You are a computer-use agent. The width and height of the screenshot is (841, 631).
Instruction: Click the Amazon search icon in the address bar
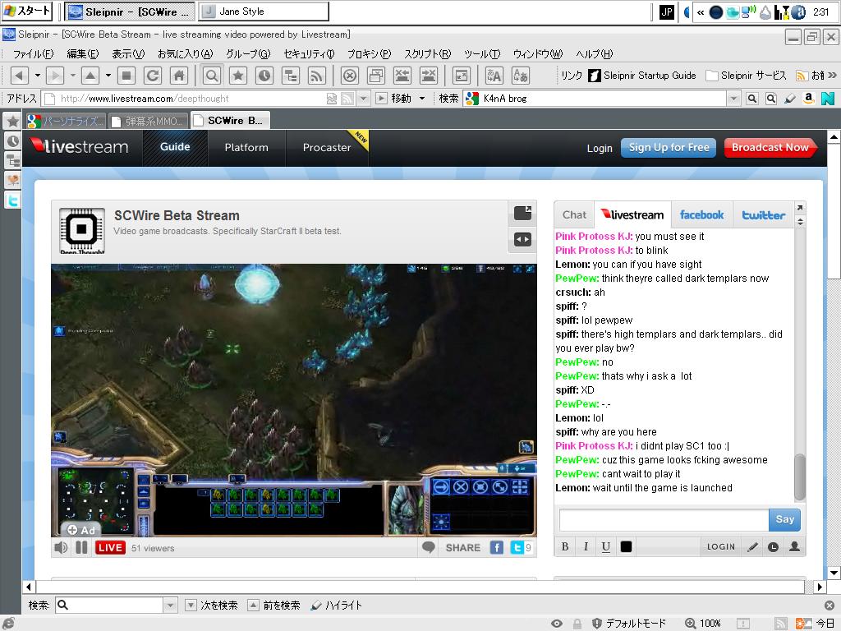809,99
